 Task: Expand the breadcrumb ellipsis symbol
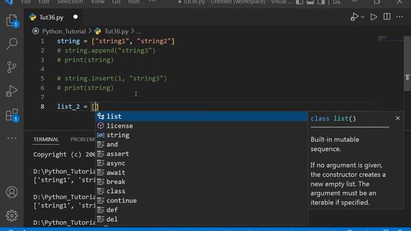tap(139, 31)
